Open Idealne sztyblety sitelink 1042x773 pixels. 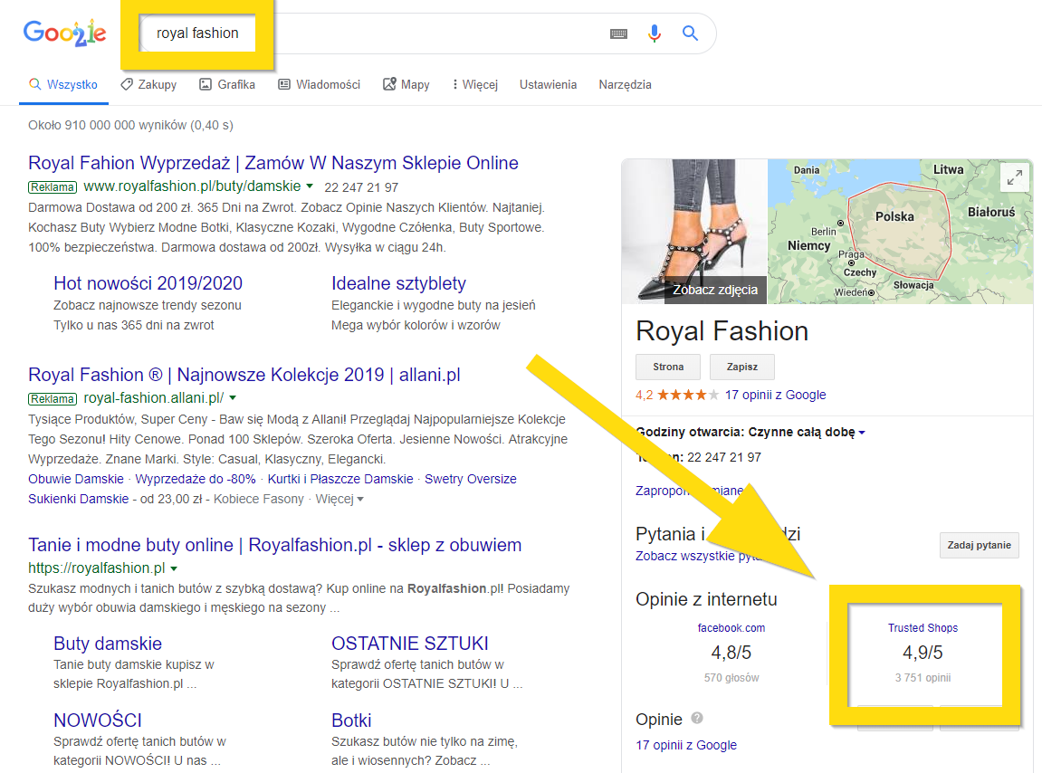point(398,283)
